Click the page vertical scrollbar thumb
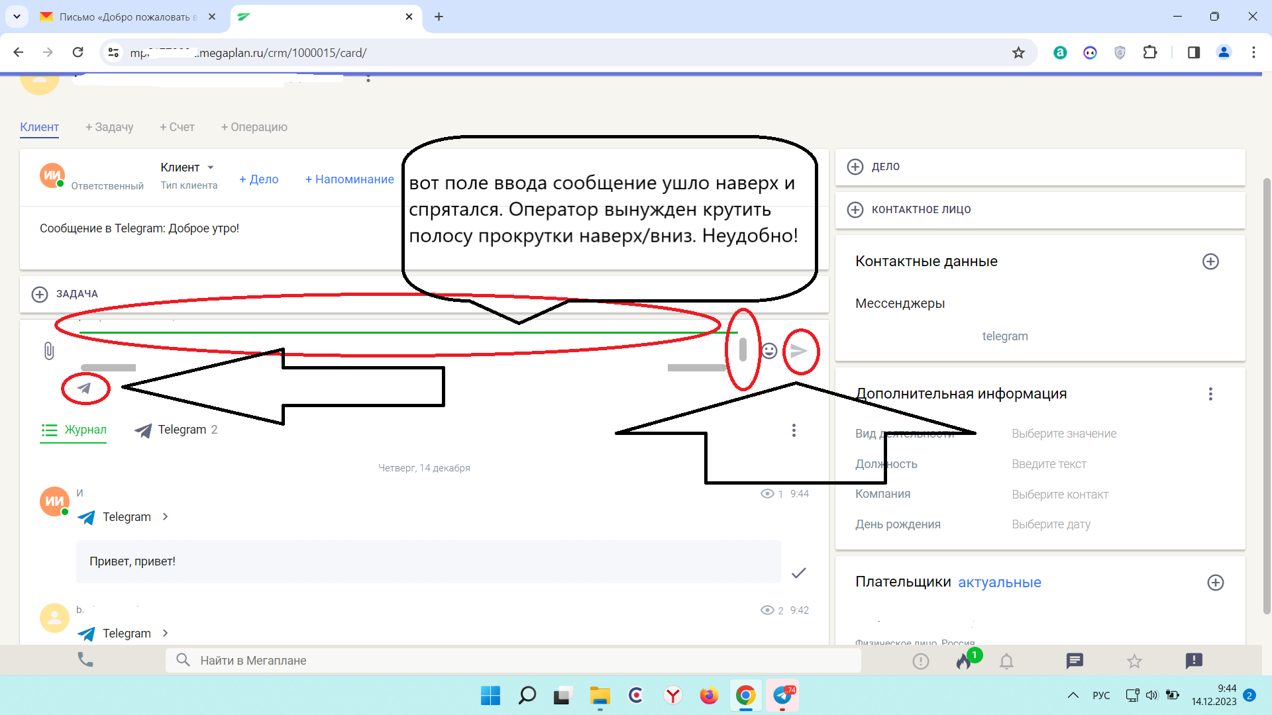 pos(1267,397)
